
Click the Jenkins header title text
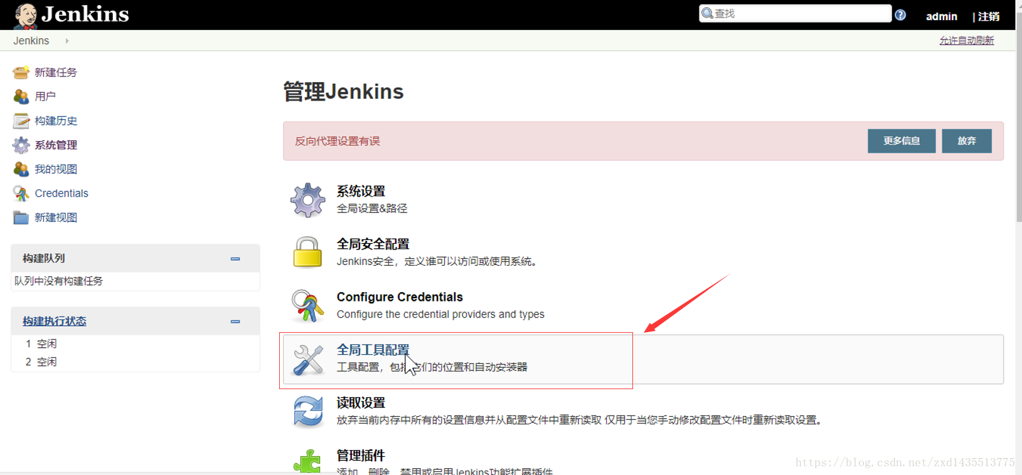(x=85, y=14)
